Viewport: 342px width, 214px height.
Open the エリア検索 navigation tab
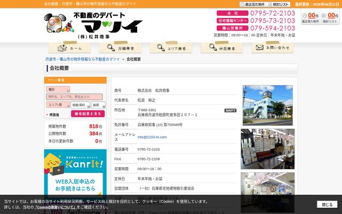[x=171, y=48]
